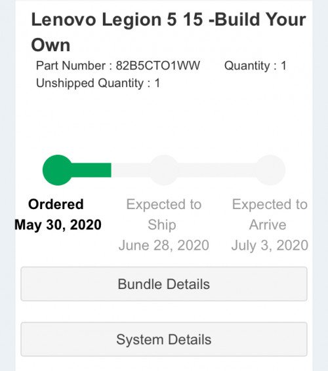The image size is (328, 371).
Task: Click the word Own in the product title
Action: click(51, 45)
